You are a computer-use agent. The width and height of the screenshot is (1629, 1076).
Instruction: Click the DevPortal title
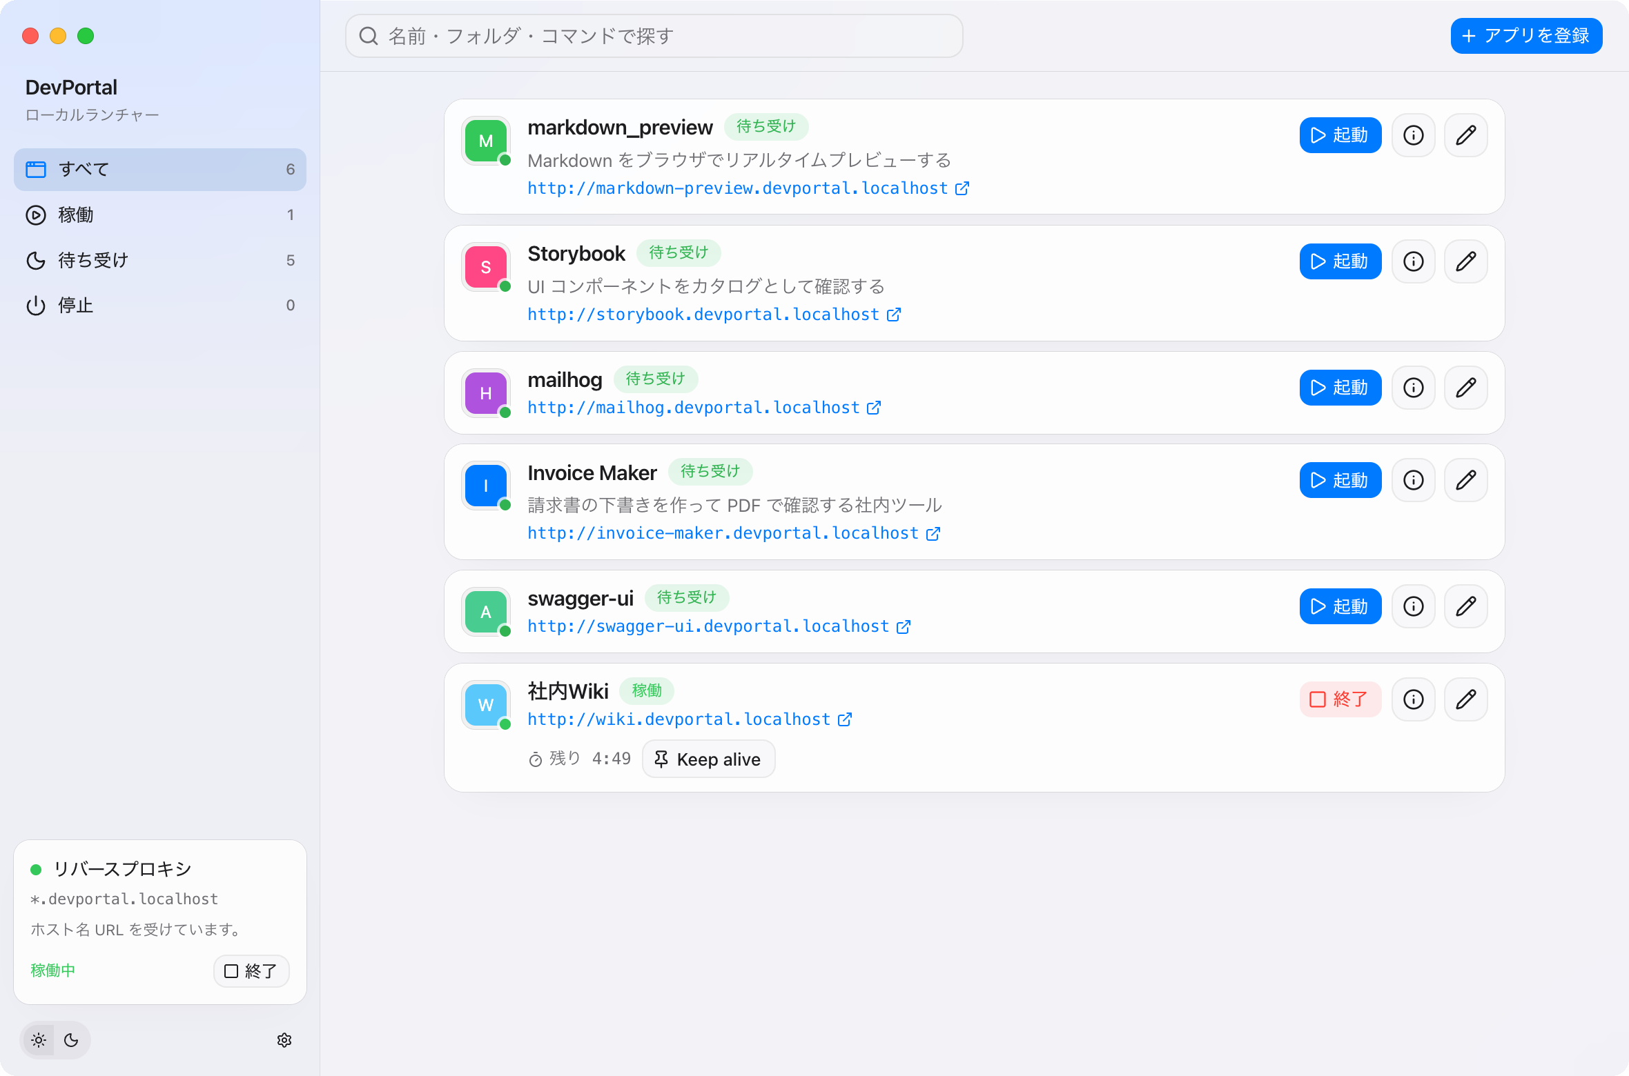(x=71, y=88)
